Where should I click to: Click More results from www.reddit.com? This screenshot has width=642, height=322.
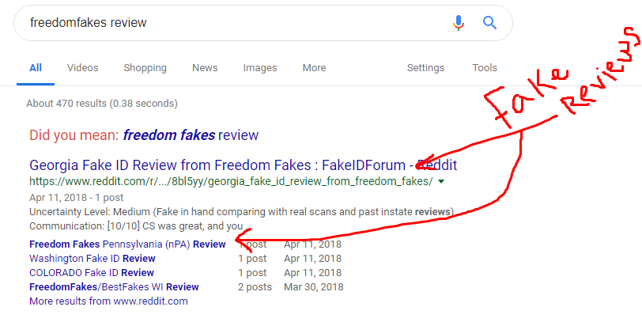coord(108,301)
